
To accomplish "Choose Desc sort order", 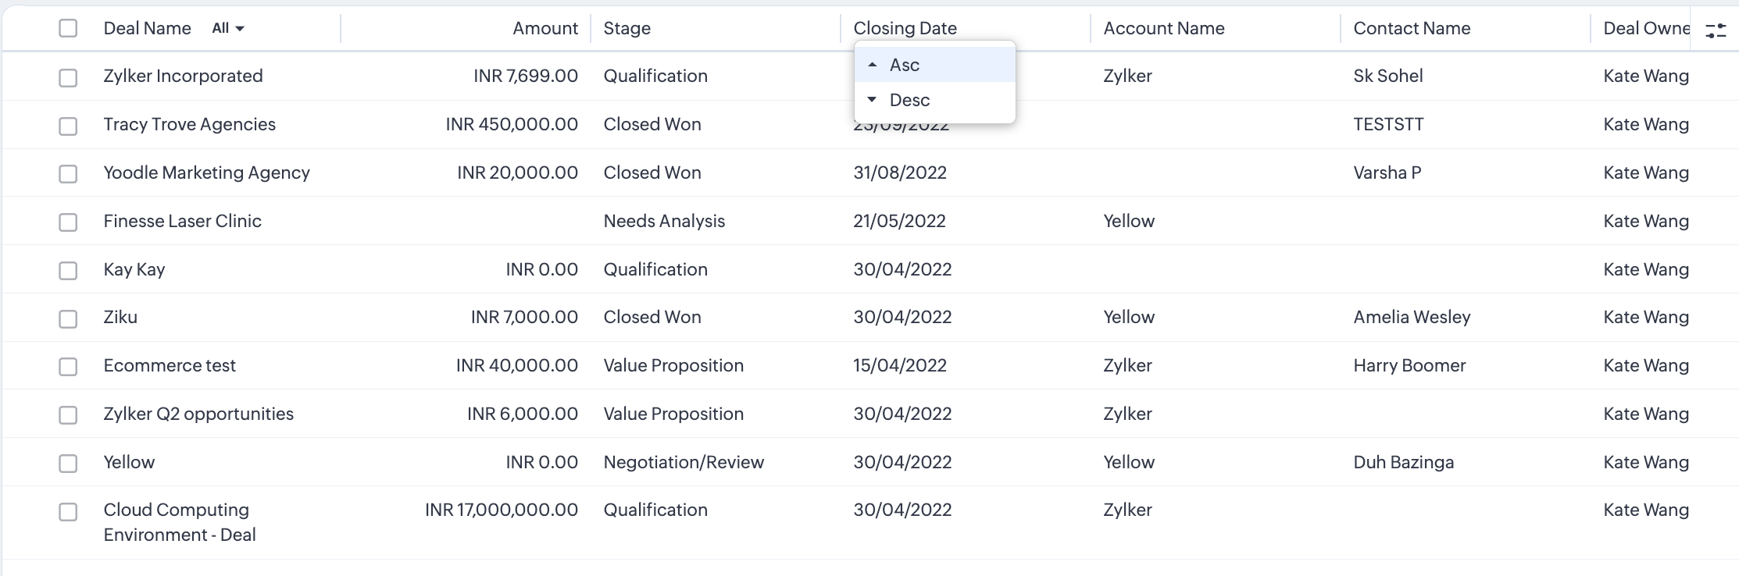I will [909, 100].
